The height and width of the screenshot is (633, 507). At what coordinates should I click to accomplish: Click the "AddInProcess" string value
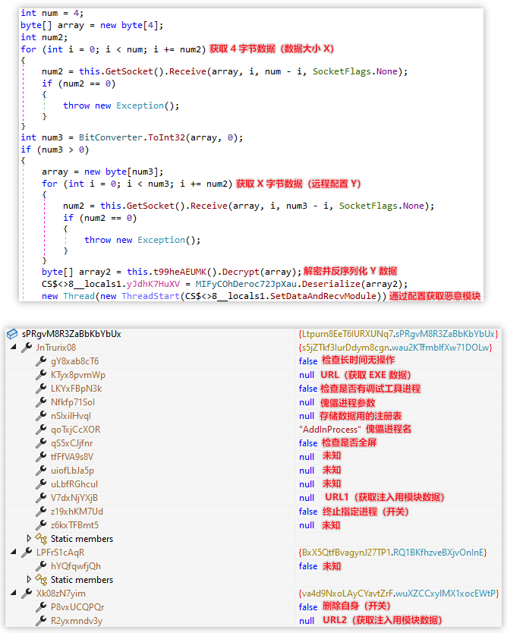[330, 429]
